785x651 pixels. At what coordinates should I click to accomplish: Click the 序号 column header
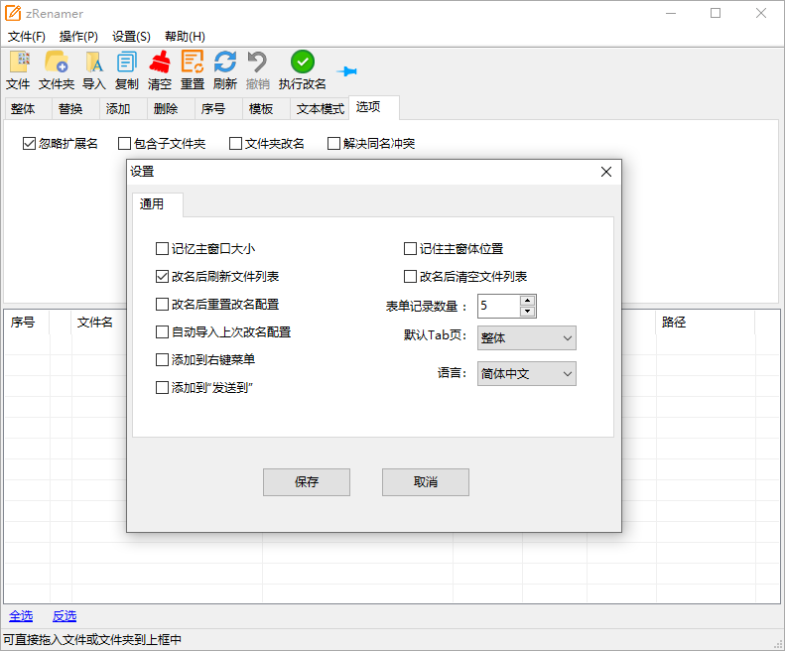27,322
